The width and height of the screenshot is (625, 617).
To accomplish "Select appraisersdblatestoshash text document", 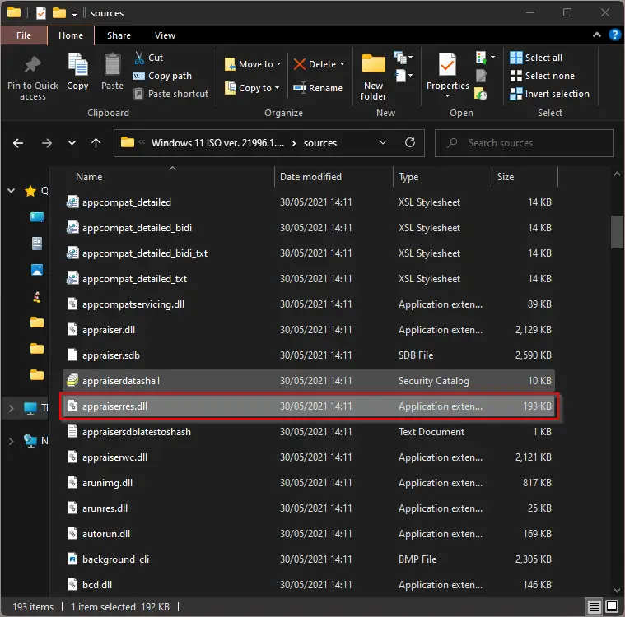I will click(309, 432).
